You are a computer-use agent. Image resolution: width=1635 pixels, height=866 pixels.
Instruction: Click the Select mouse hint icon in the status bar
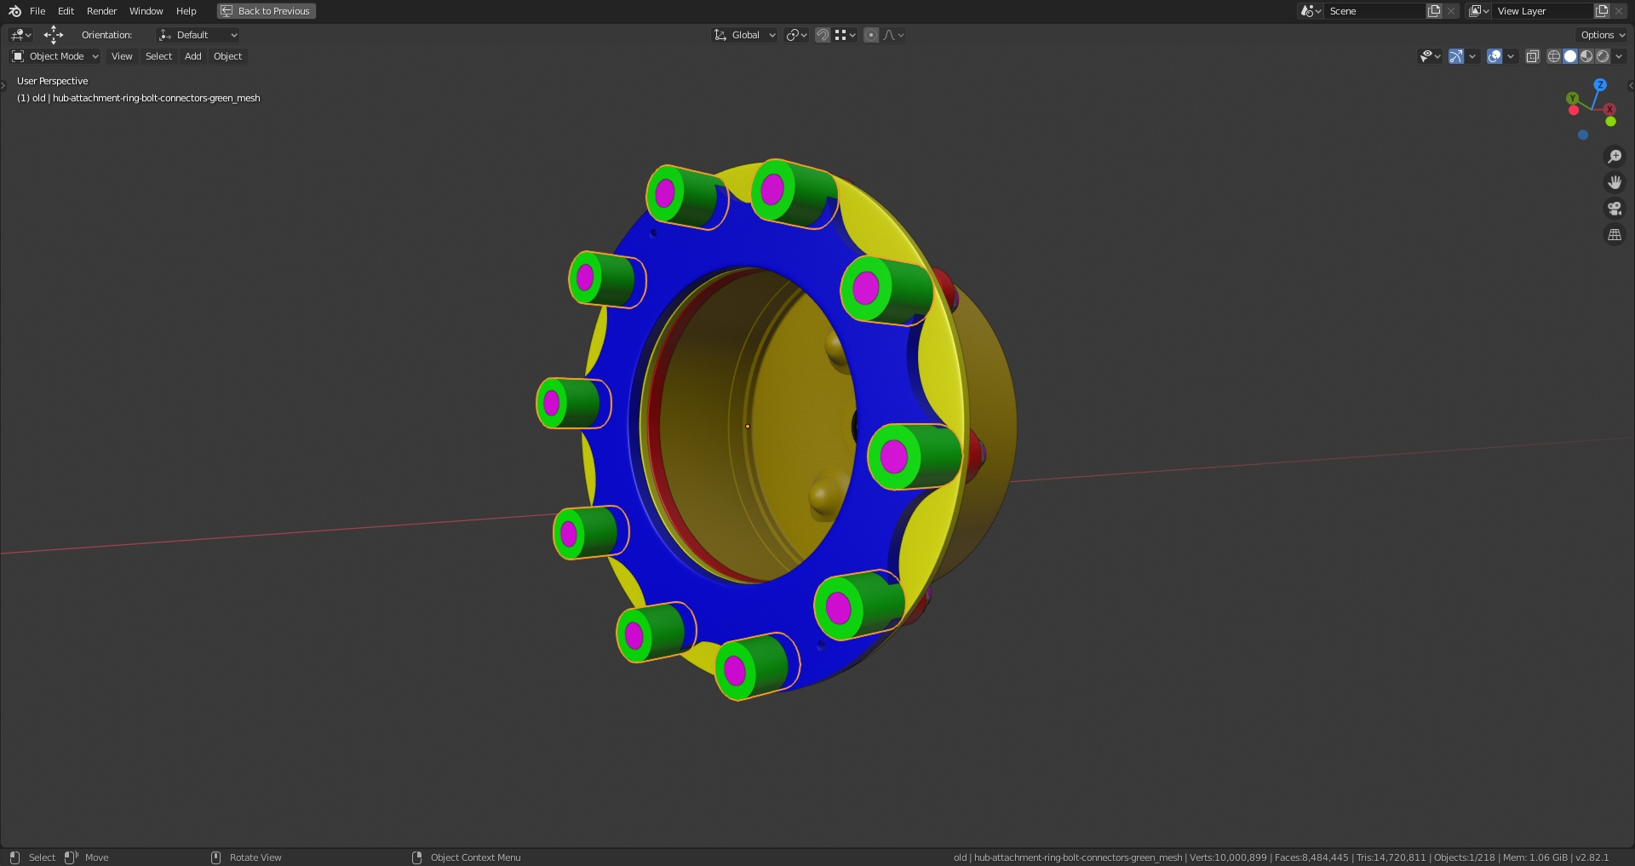(14, 857)
